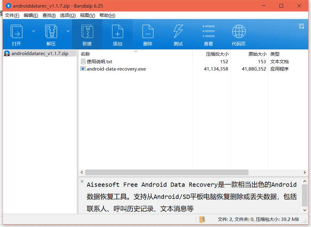
Task: Sort by 类型 column header
Action: [x=275, y=54]
